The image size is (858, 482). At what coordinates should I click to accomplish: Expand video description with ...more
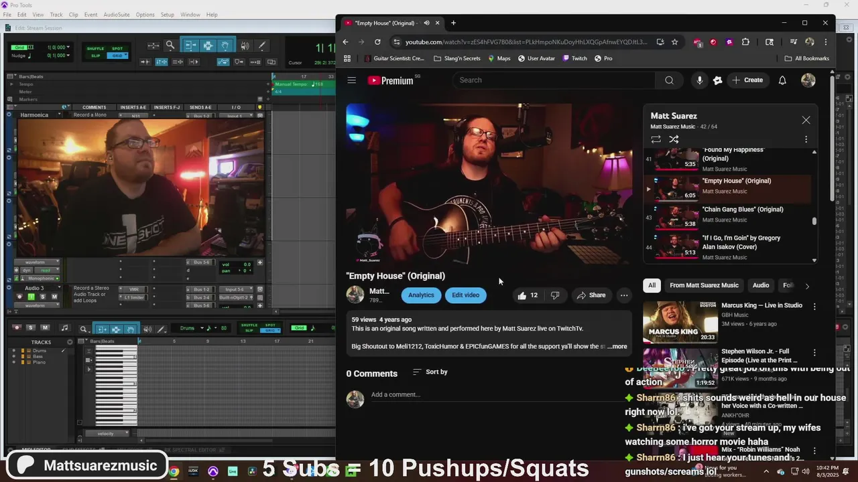coord(617,347)
